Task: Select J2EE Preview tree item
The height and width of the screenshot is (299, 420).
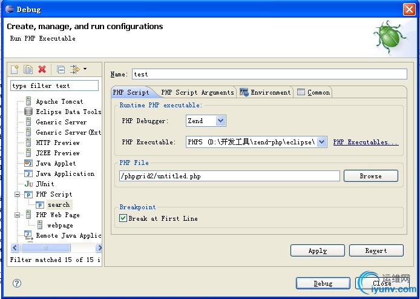Action: (57, 153)
